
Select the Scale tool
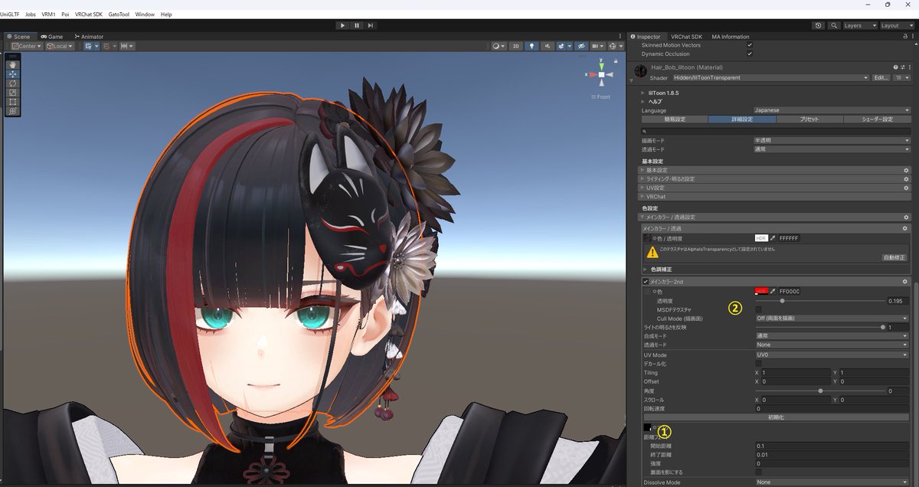click(x=13, y=93)
